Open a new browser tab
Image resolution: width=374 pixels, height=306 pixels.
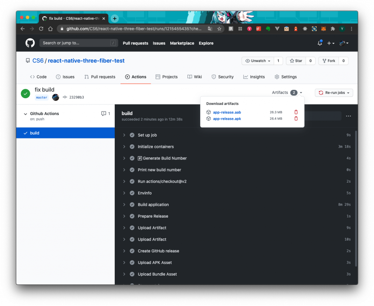(x=115, y=18)
